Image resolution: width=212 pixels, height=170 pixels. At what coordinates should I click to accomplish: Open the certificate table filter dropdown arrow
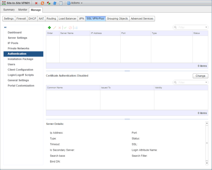(206, 83)
